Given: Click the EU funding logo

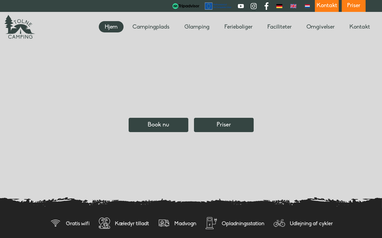Looking at the screenshot, I should pos(218,6).
